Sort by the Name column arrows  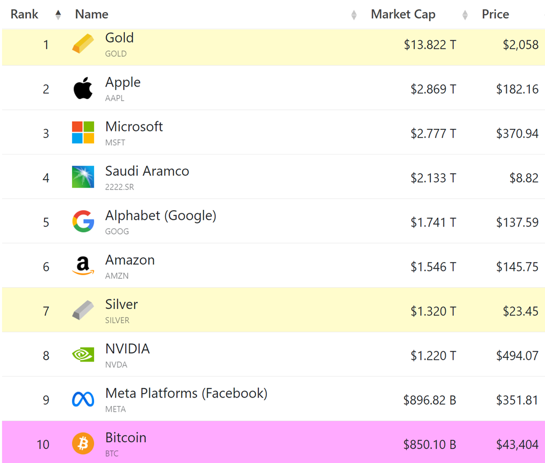pyautogui.click(x=354, y=15)
